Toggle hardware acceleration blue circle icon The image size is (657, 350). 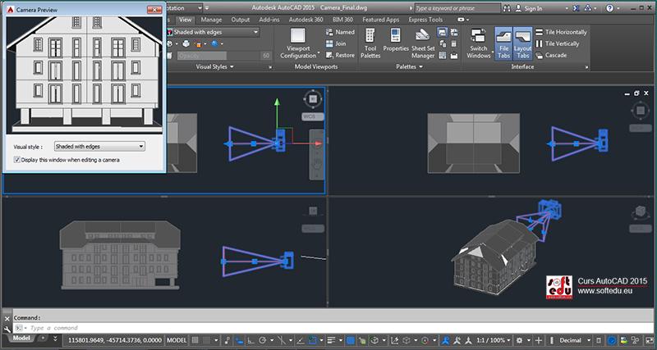tap(612, 340)
